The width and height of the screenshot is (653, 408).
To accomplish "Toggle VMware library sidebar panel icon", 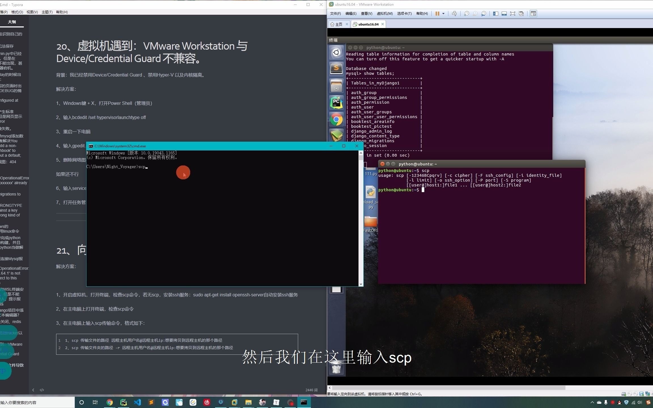I will click(x=495, y=14).
